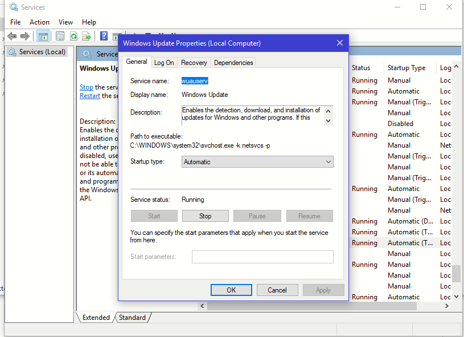This screenshot has height=337, width=464.
Task: Open Properties via the toolbar properties icon
Action: (x=60, y=36)
